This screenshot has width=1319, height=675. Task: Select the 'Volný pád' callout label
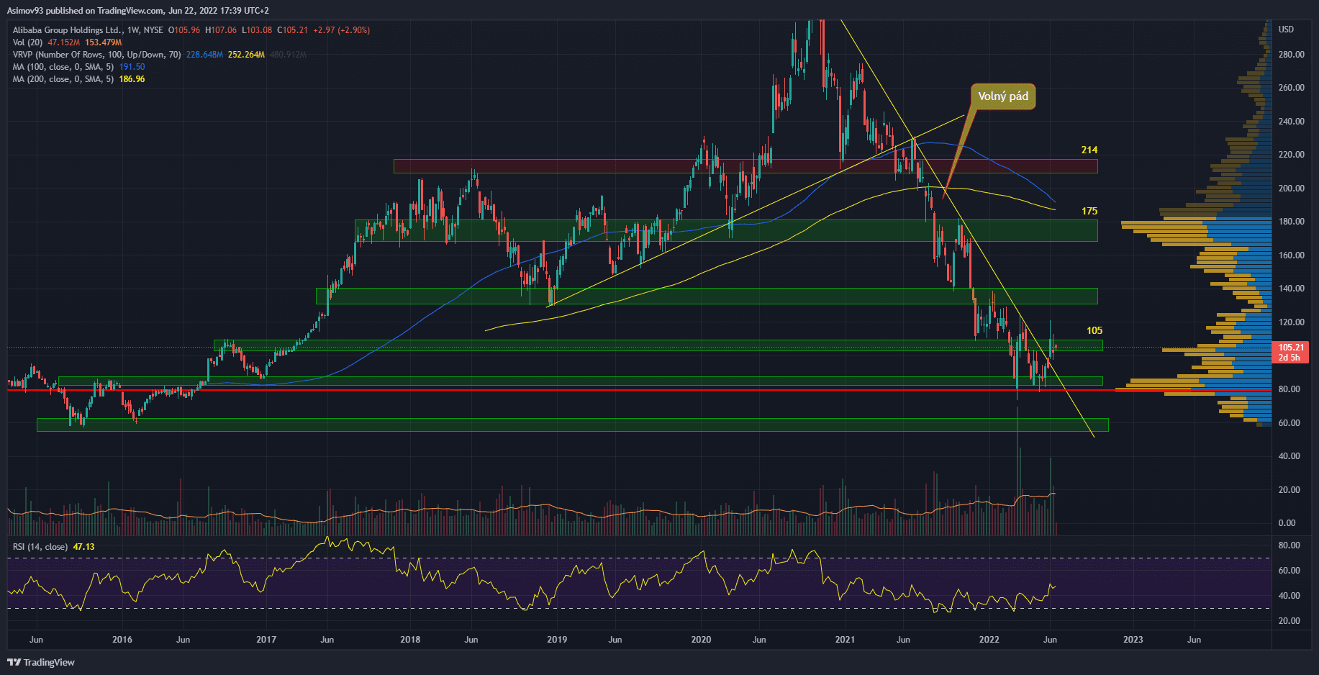1002,96
